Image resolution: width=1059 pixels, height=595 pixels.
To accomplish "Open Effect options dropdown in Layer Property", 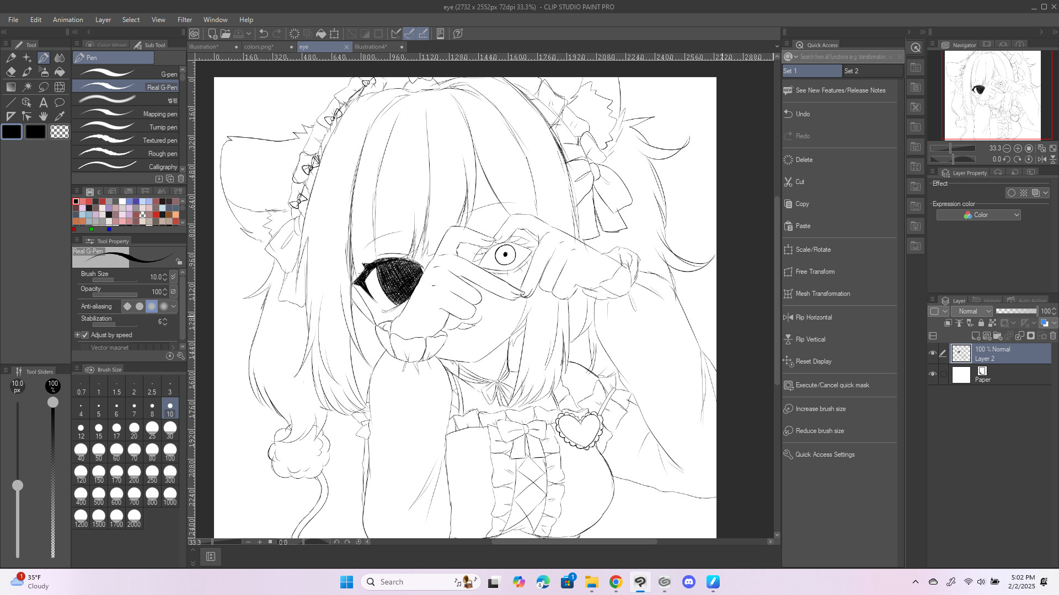I will pos(1045,193).
